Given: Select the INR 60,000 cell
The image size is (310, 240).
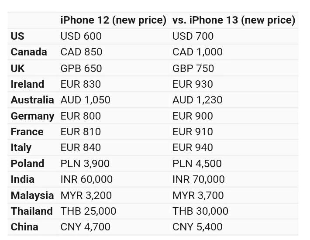Looking at the screenshot, I should 86,179.
